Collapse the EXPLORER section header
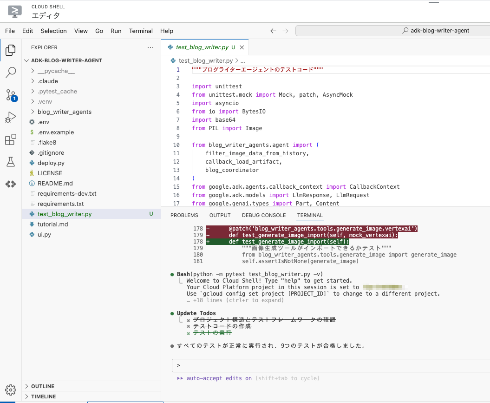The height and width of the screenshot is (403, 490). [44, 47]
